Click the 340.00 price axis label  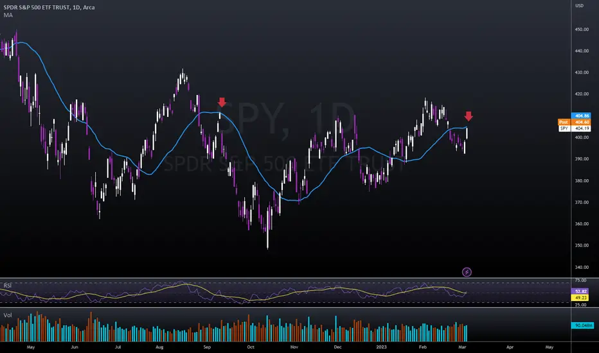(582, 267)
